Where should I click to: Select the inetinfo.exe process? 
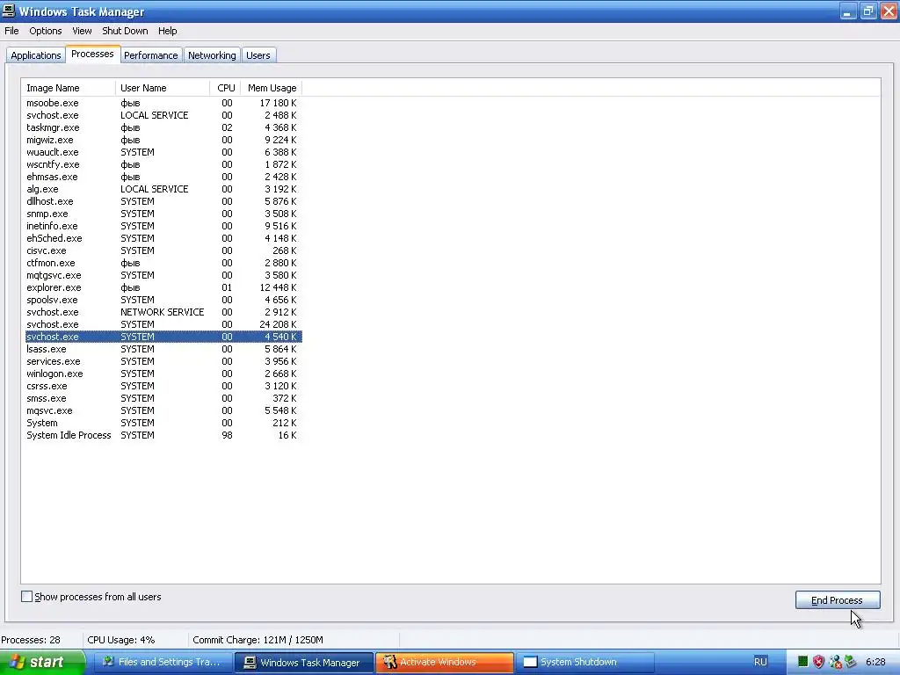(x=163, y=226)
